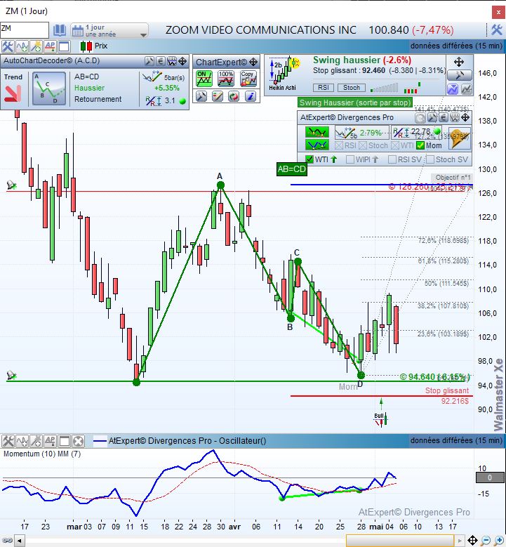Click the AP icon in oscillator toolbar
This screenshot has width=506, height=547.
pos(50,441)
